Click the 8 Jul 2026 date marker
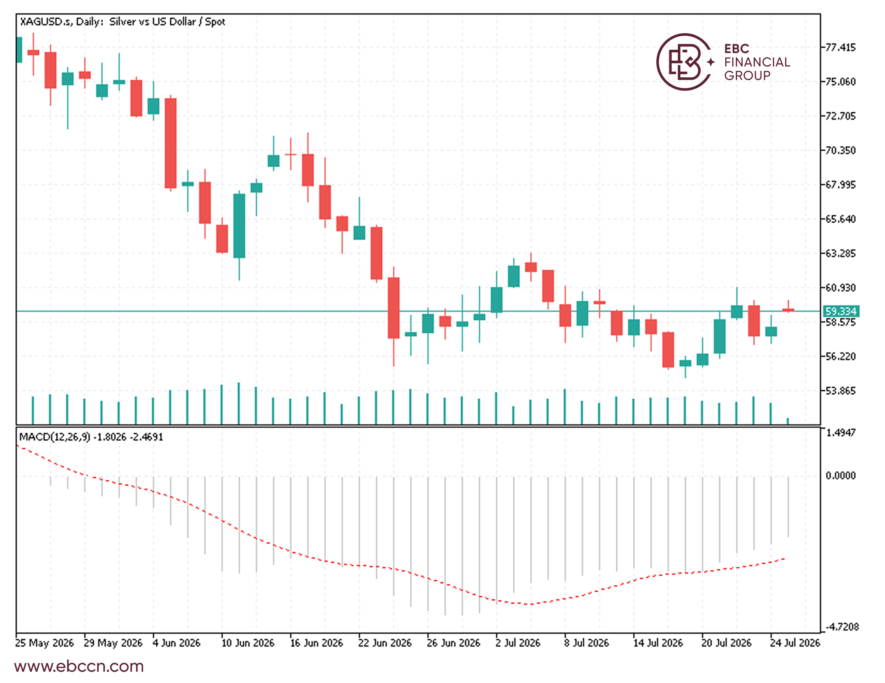The height and width of the screenshot is (683, 885). [x=586, y=643]
